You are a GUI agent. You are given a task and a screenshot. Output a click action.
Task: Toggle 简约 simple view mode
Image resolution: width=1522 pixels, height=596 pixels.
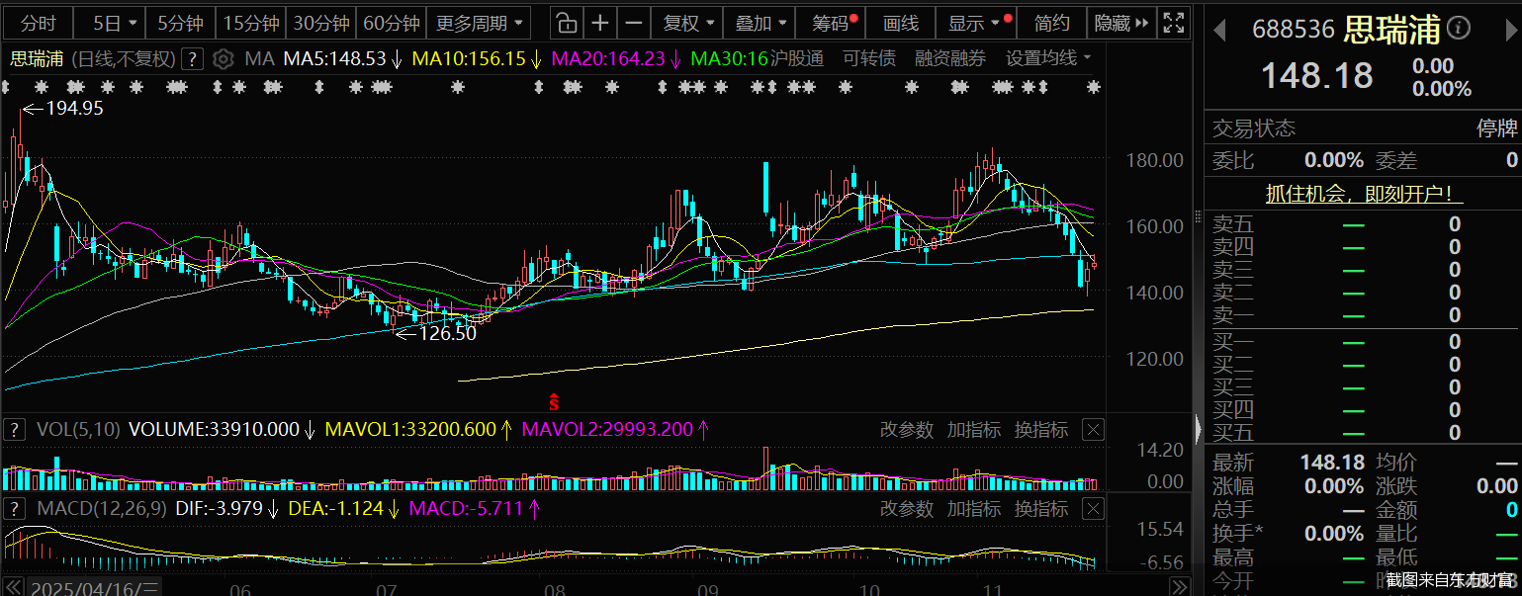click(1051, 23)
